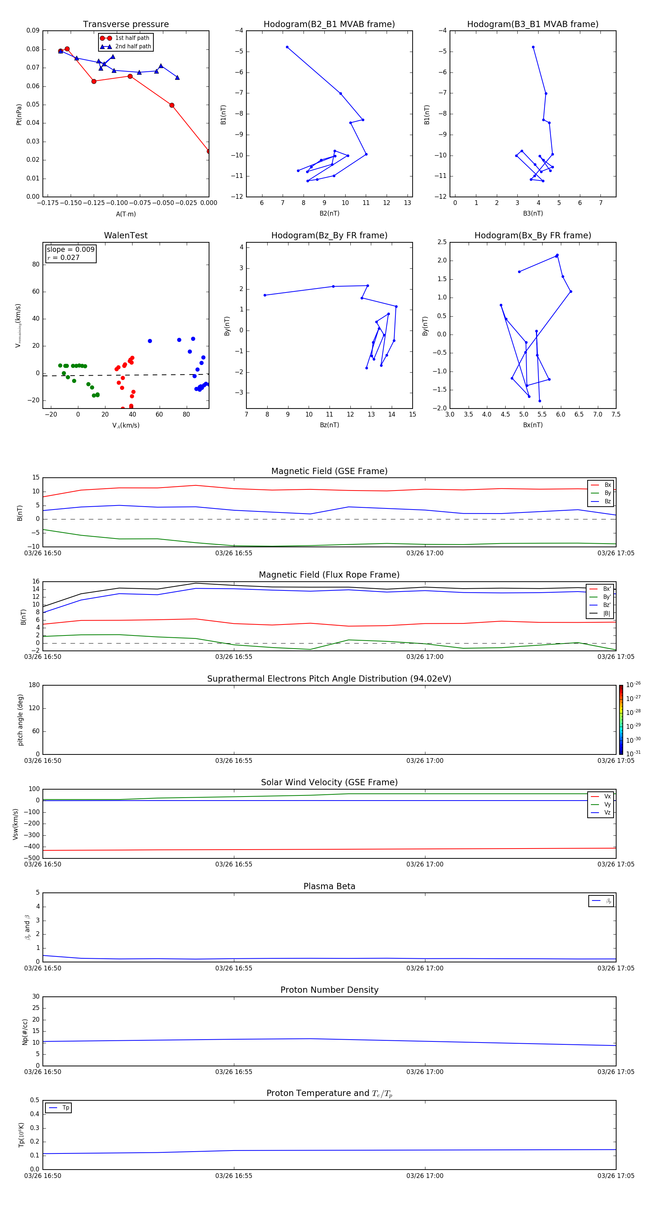Screen dimensions: 659x1208
Task: Select the Bx' legend entry in Flux Rope plot
Action: point(600,589)
